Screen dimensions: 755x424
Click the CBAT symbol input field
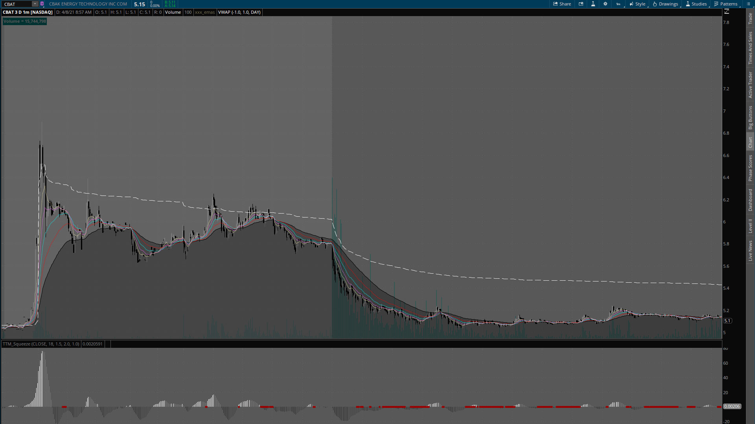(17, 4)
